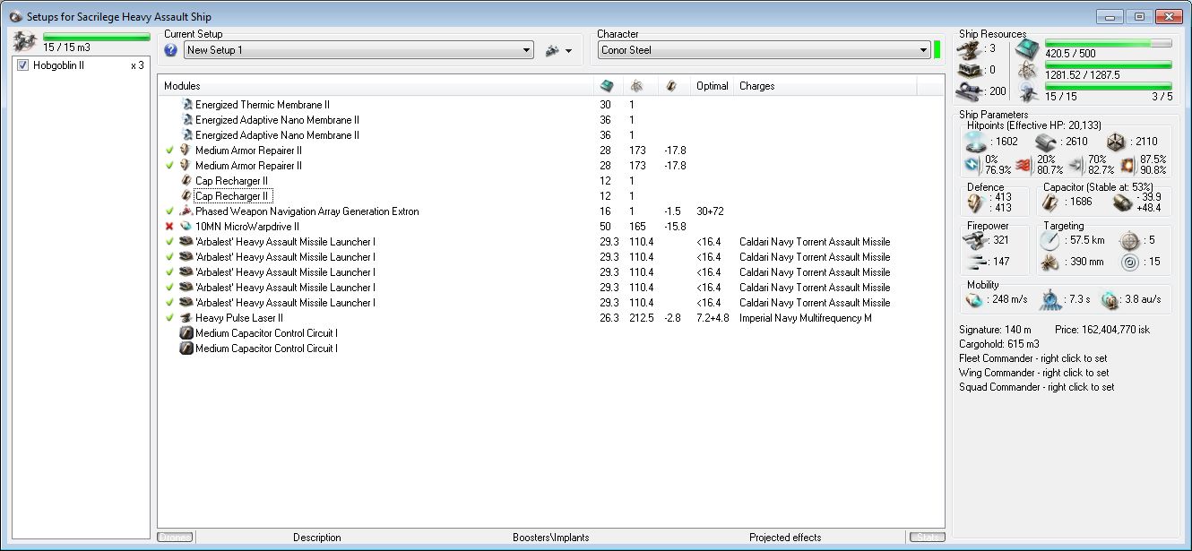Click the max velocity icon at 248 m/s
This screenshot has width=1192, height=551.
point(973,299)
